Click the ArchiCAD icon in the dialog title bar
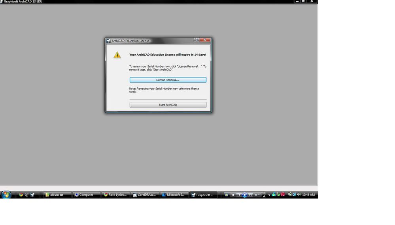 [109, 41]
